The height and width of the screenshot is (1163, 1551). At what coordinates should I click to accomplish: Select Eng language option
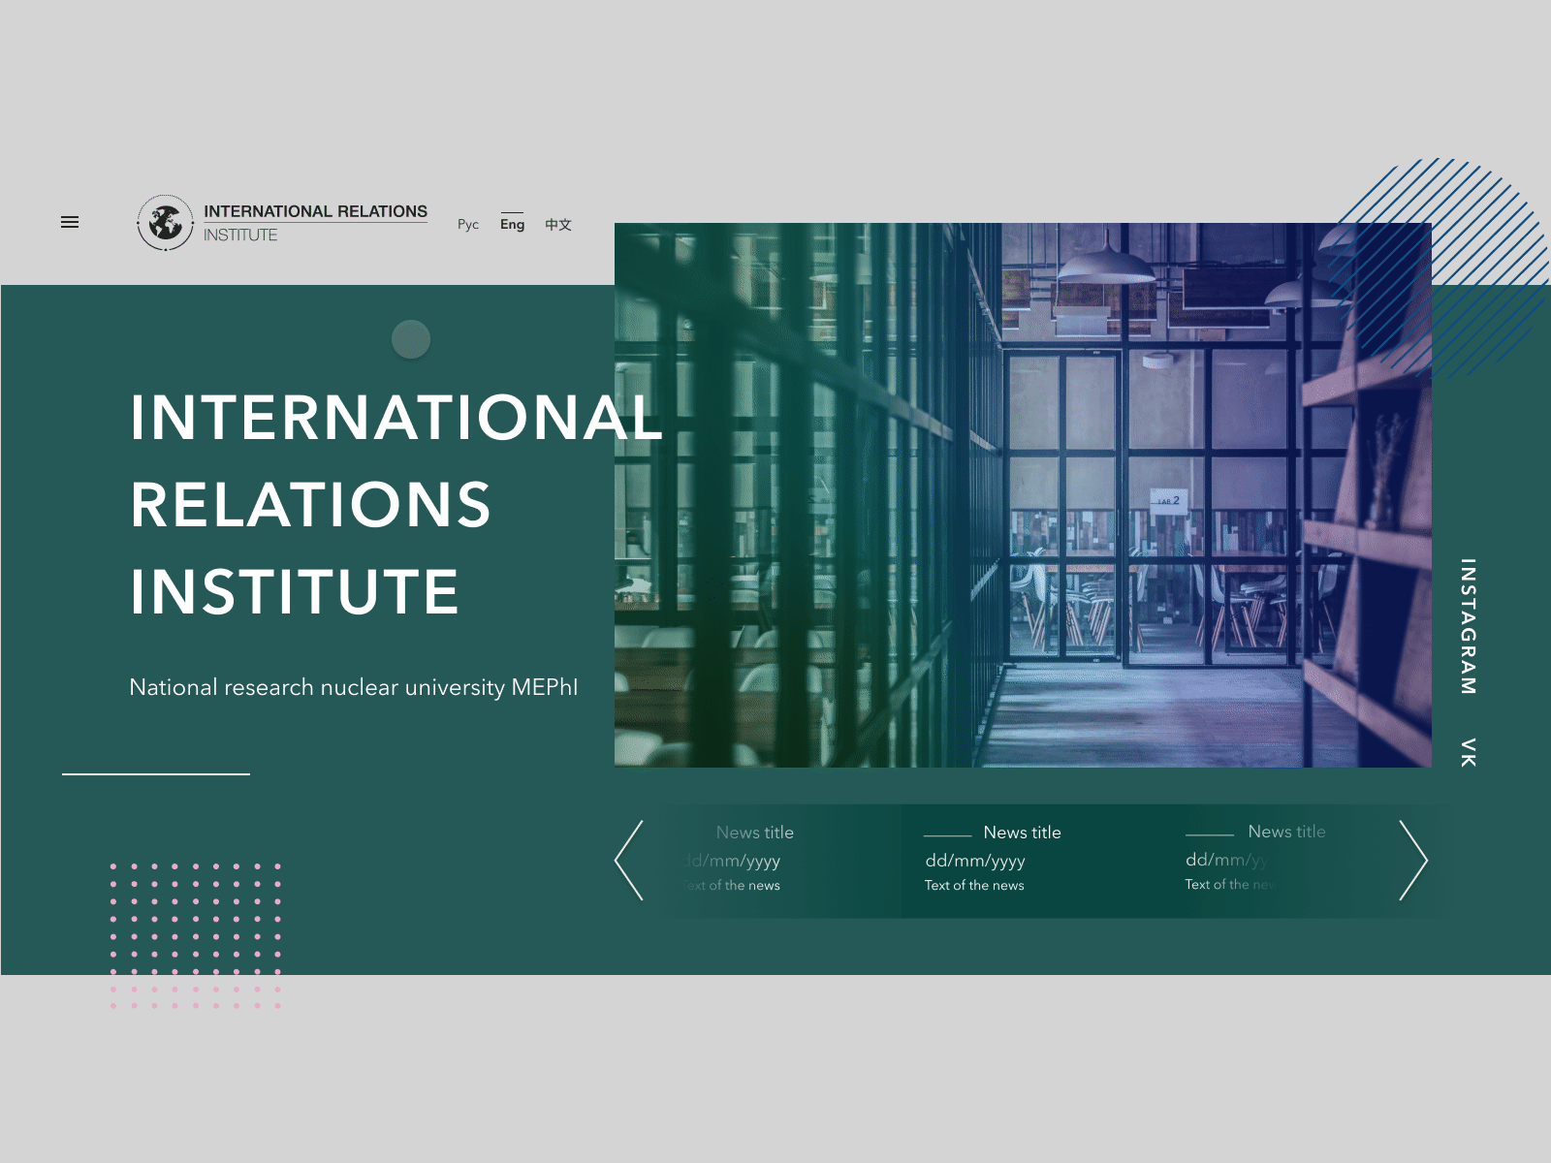tap(512, 223)
